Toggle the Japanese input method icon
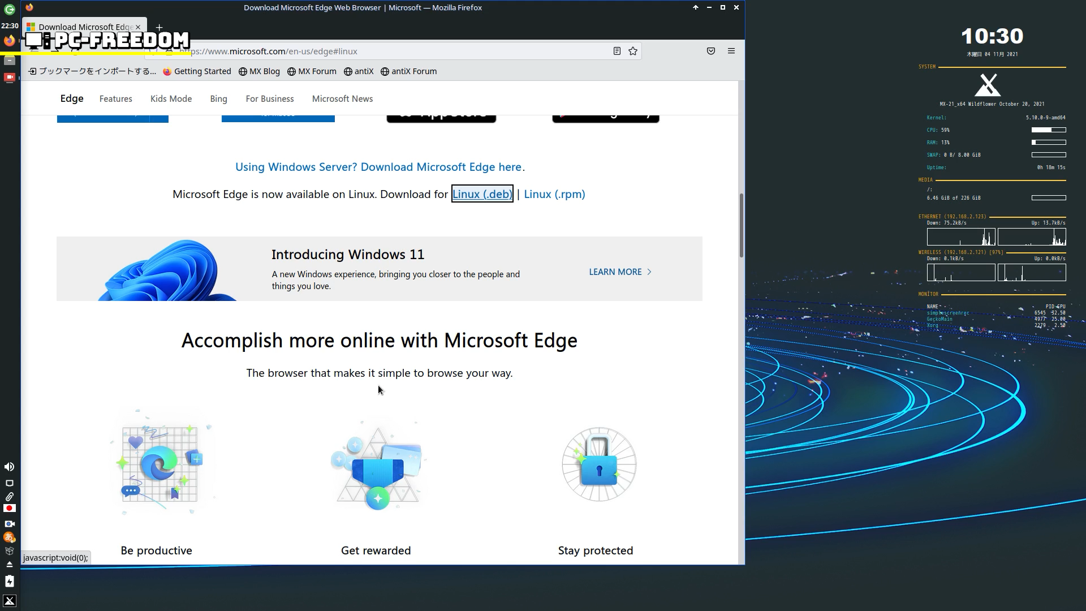1086x611 pixels. [10, 537]
